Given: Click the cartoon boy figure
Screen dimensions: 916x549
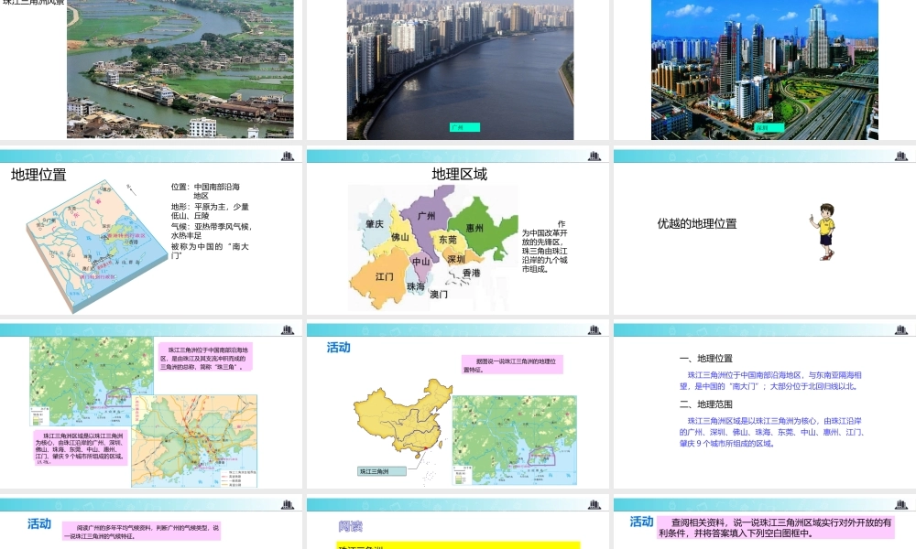Looking at the screenshot, I should pos(825,231).
